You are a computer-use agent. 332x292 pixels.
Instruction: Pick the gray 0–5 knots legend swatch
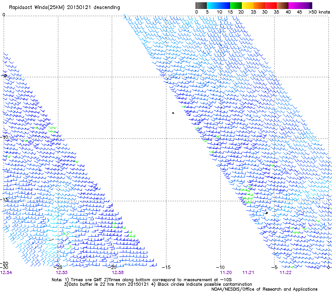coord(201,5)
